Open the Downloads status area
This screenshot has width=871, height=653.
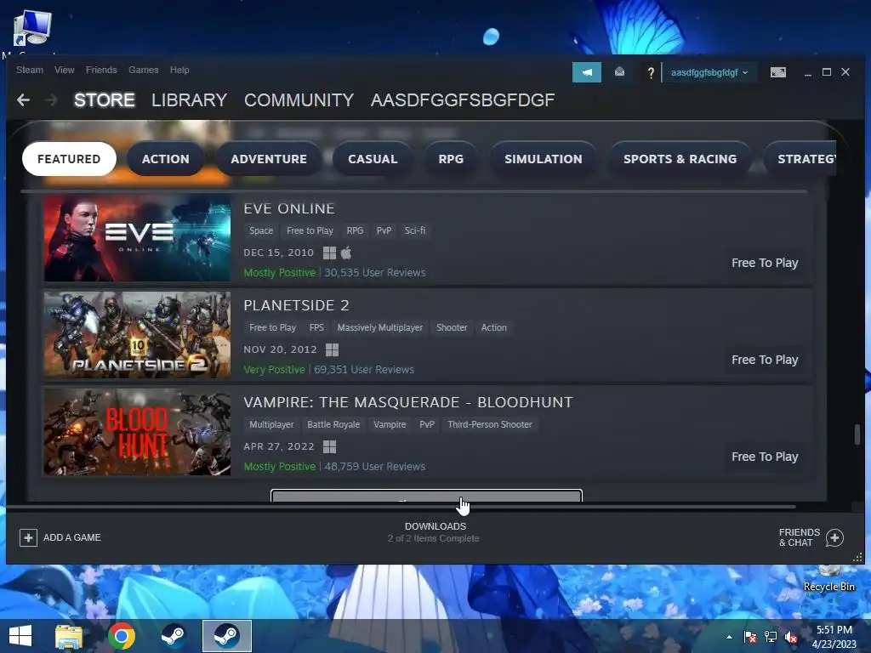coord(434,532)
